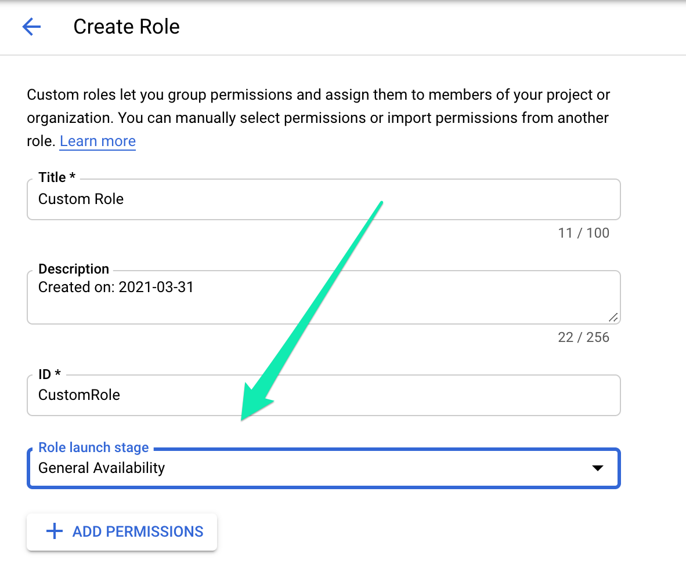Open the Learn more link
The width and height of the screenshot is (686, 568).
[98, 141]
